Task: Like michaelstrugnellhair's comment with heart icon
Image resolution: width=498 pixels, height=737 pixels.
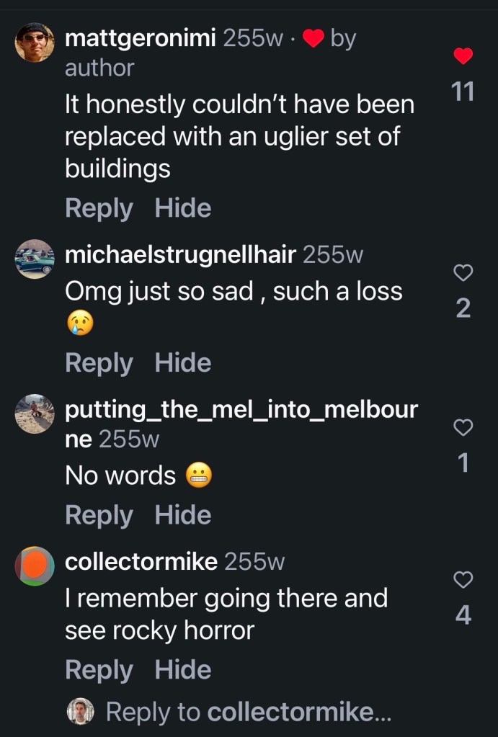Action: (463, 272)
